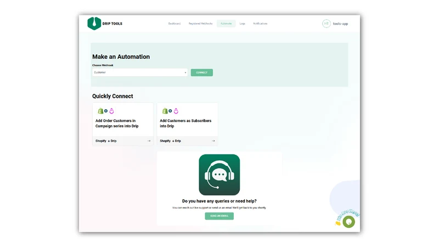
Task: Open Add Customers as Subscribers into Drip card
Action: coord(187,124)
